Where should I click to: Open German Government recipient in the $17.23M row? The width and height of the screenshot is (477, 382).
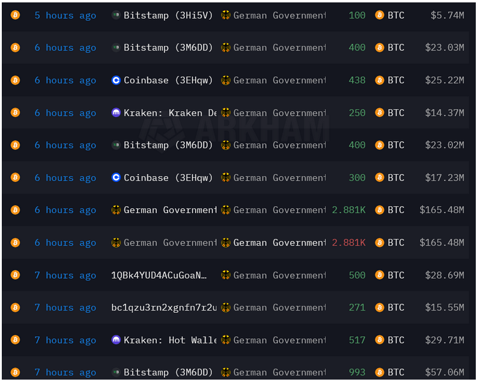279,178
